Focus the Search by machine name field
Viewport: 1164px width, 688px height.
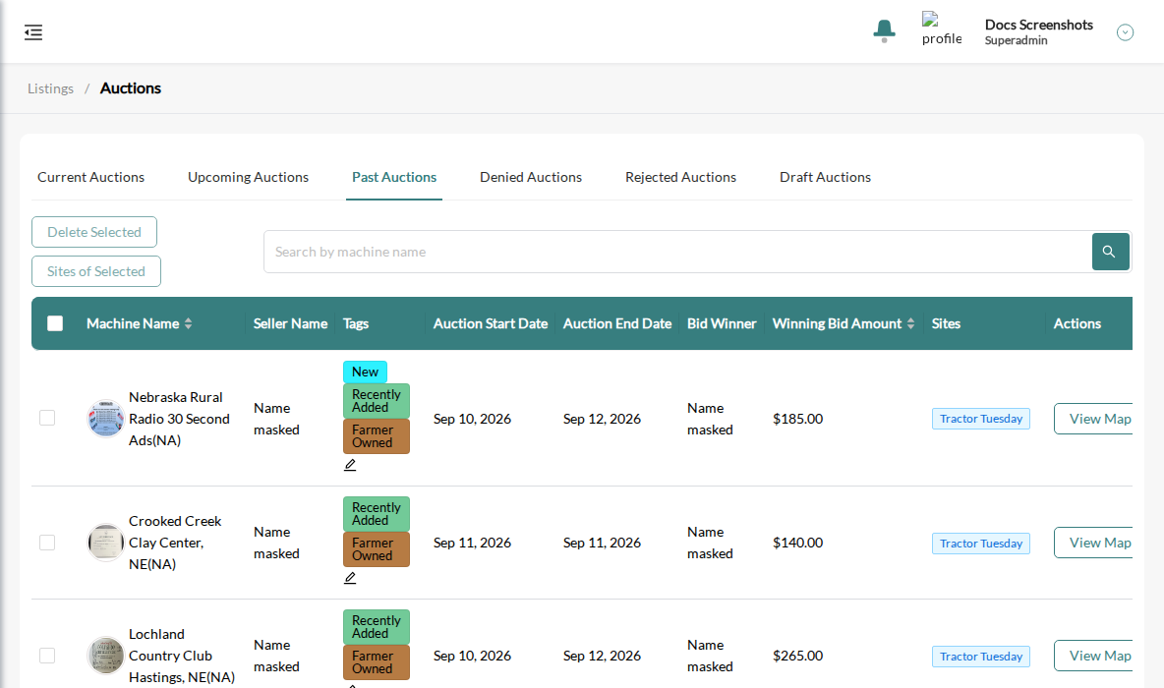coord(677,252)
